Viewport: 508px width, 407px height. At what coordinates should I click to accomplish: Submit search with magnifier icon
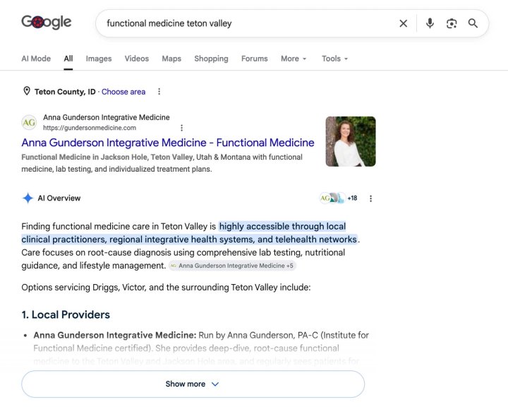pyautogui.click(x=473, y=23)
